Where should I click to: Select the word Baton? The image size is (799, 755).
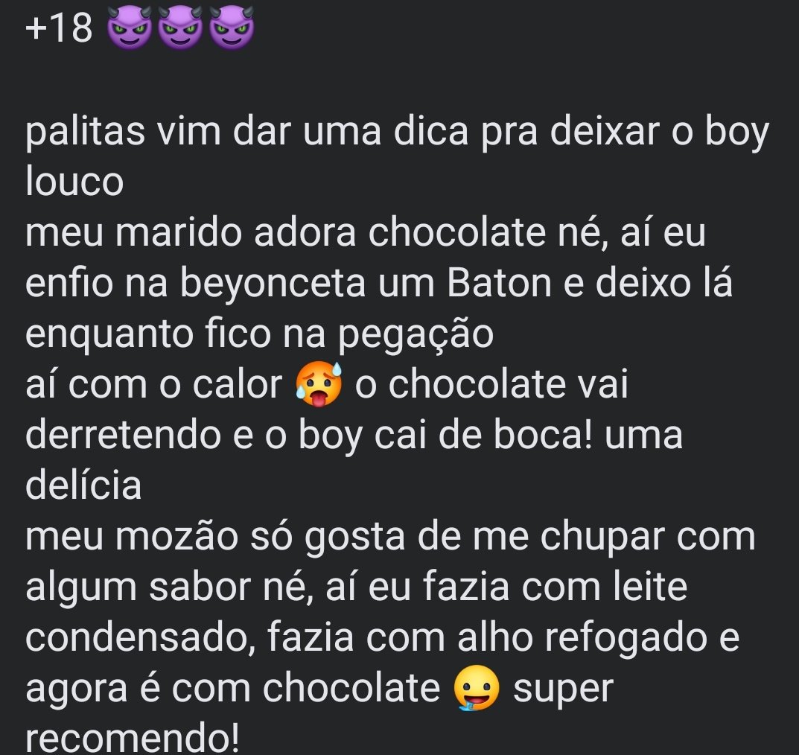tap(500, 283)
